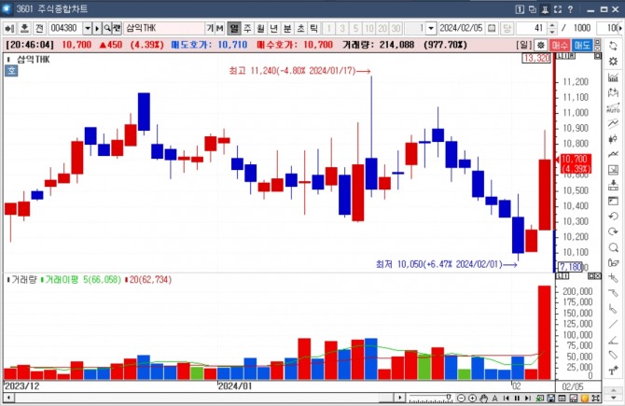This screenshot has width=625, height=406.
Task: Click the blue 매도 sell button
Action: click(582, 45)
